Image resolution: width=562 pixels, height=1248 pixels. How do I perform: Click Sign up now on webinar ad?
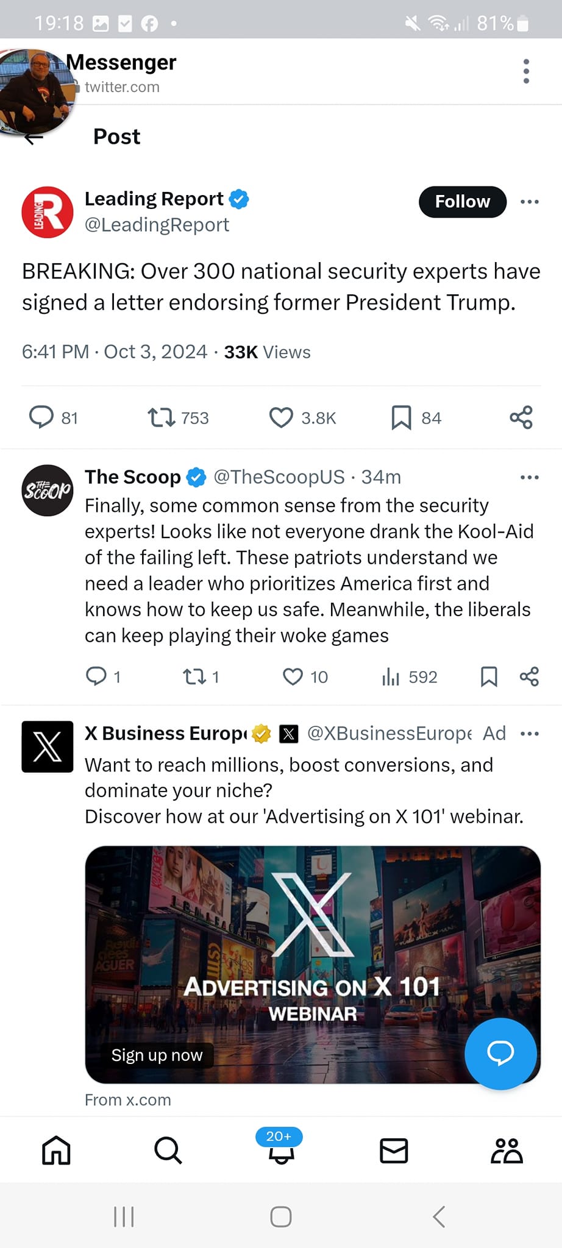point(157,1055)
